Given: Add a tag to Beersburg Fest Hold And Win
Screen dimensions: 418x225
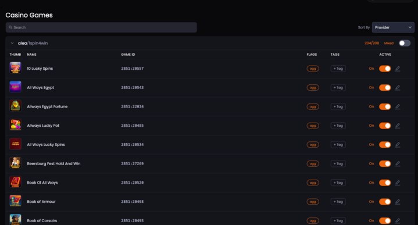Looking at the screenshot, I should tap(338, 163).
